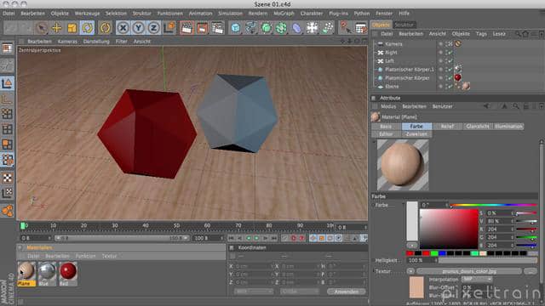Open the deformer objects icon
545x306 pixels.
point(297,28)
